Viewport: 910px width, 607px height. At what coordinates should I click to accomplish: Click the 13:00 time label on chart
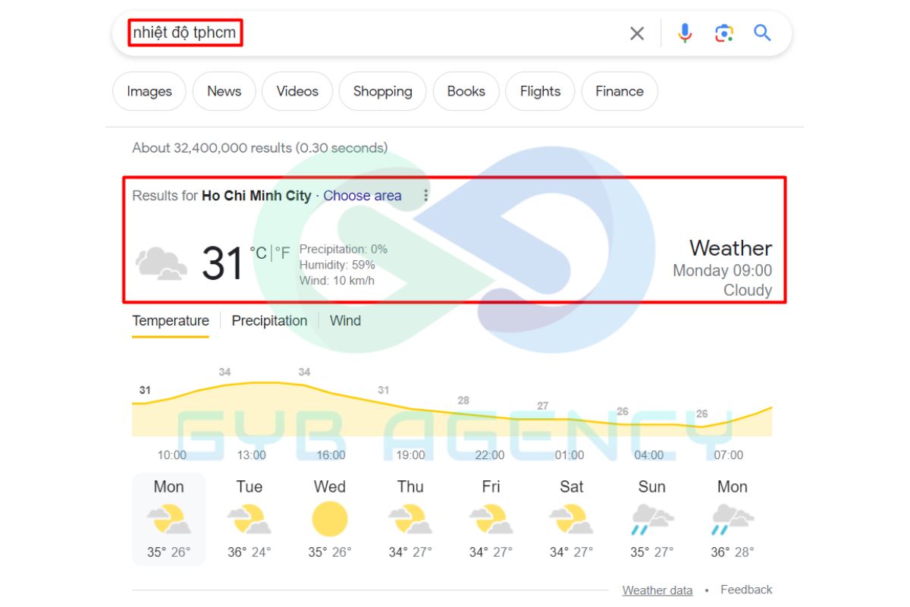point(251,455)
